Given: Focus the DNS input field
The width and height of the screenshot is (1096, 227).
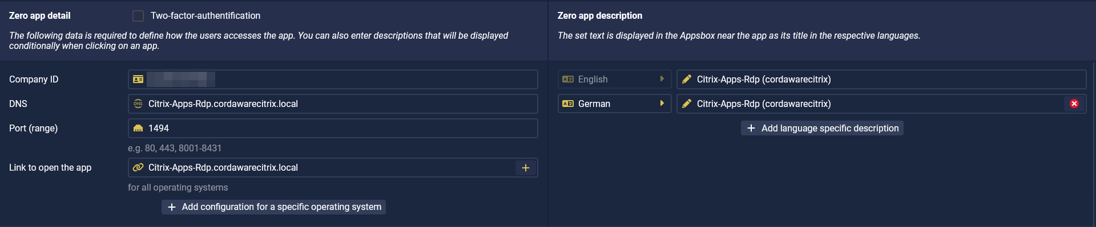Looking at the screenshot, I should click(x=333, y=104).
